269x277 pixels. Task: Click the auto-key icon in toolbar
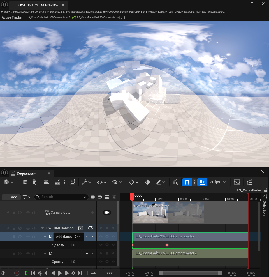[x=148, y=182]
